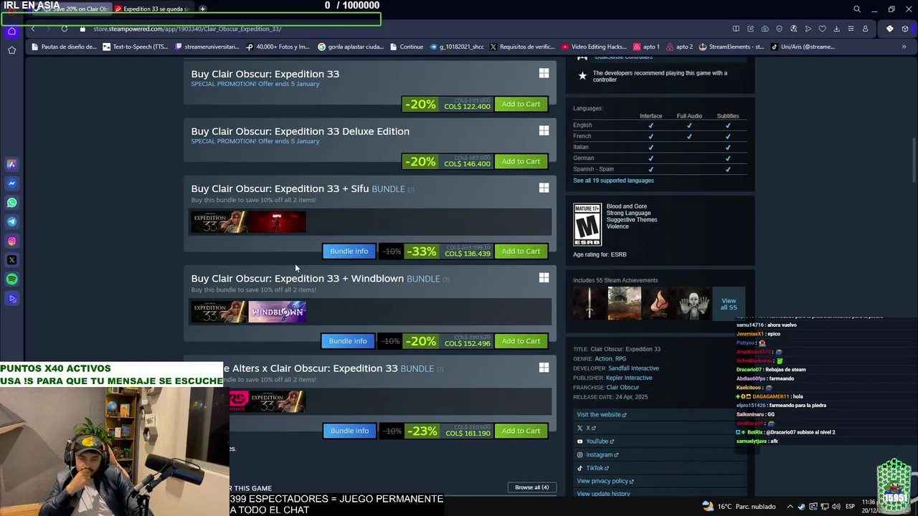Image resolution: width=918 pixels, height=516 pixels.
Task: Open the 'Text-to-Speech (TTS...' bookmark
Action: pyautogui.click(x=136, y=47)
